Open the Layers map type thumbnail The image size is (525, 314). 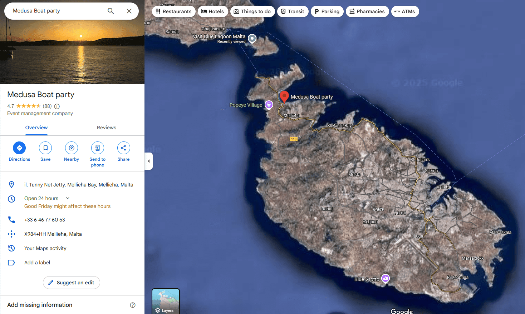click(166, 301)
